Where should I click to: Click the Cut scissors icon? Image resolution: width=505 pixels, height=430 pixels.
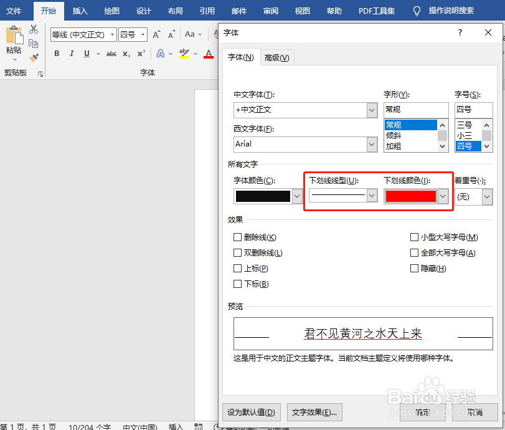(34, 29)
